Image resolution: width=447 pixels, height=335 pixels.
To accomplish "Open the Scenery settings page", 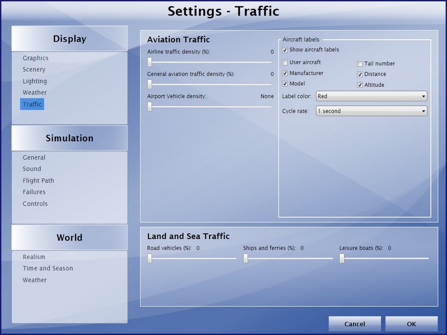I will click(34, 69).
